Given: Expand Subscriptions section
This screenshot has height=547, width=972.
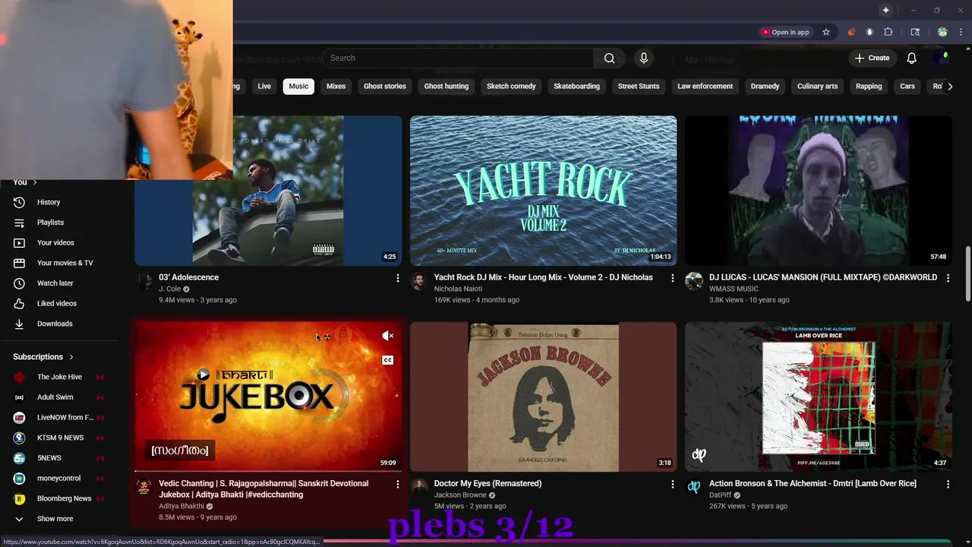Looking at the screenshot, I should [44, 357].
